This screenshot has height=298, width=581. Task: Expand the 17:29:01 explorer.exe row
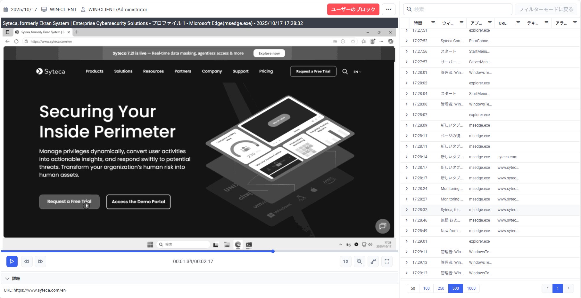407,241
